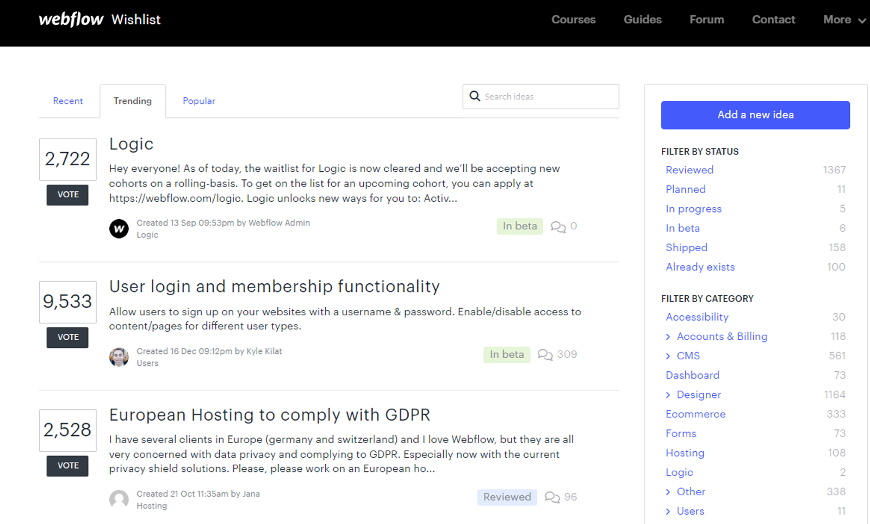Filter by Accessibility category

pyautogui.click(x=697, y=317)
